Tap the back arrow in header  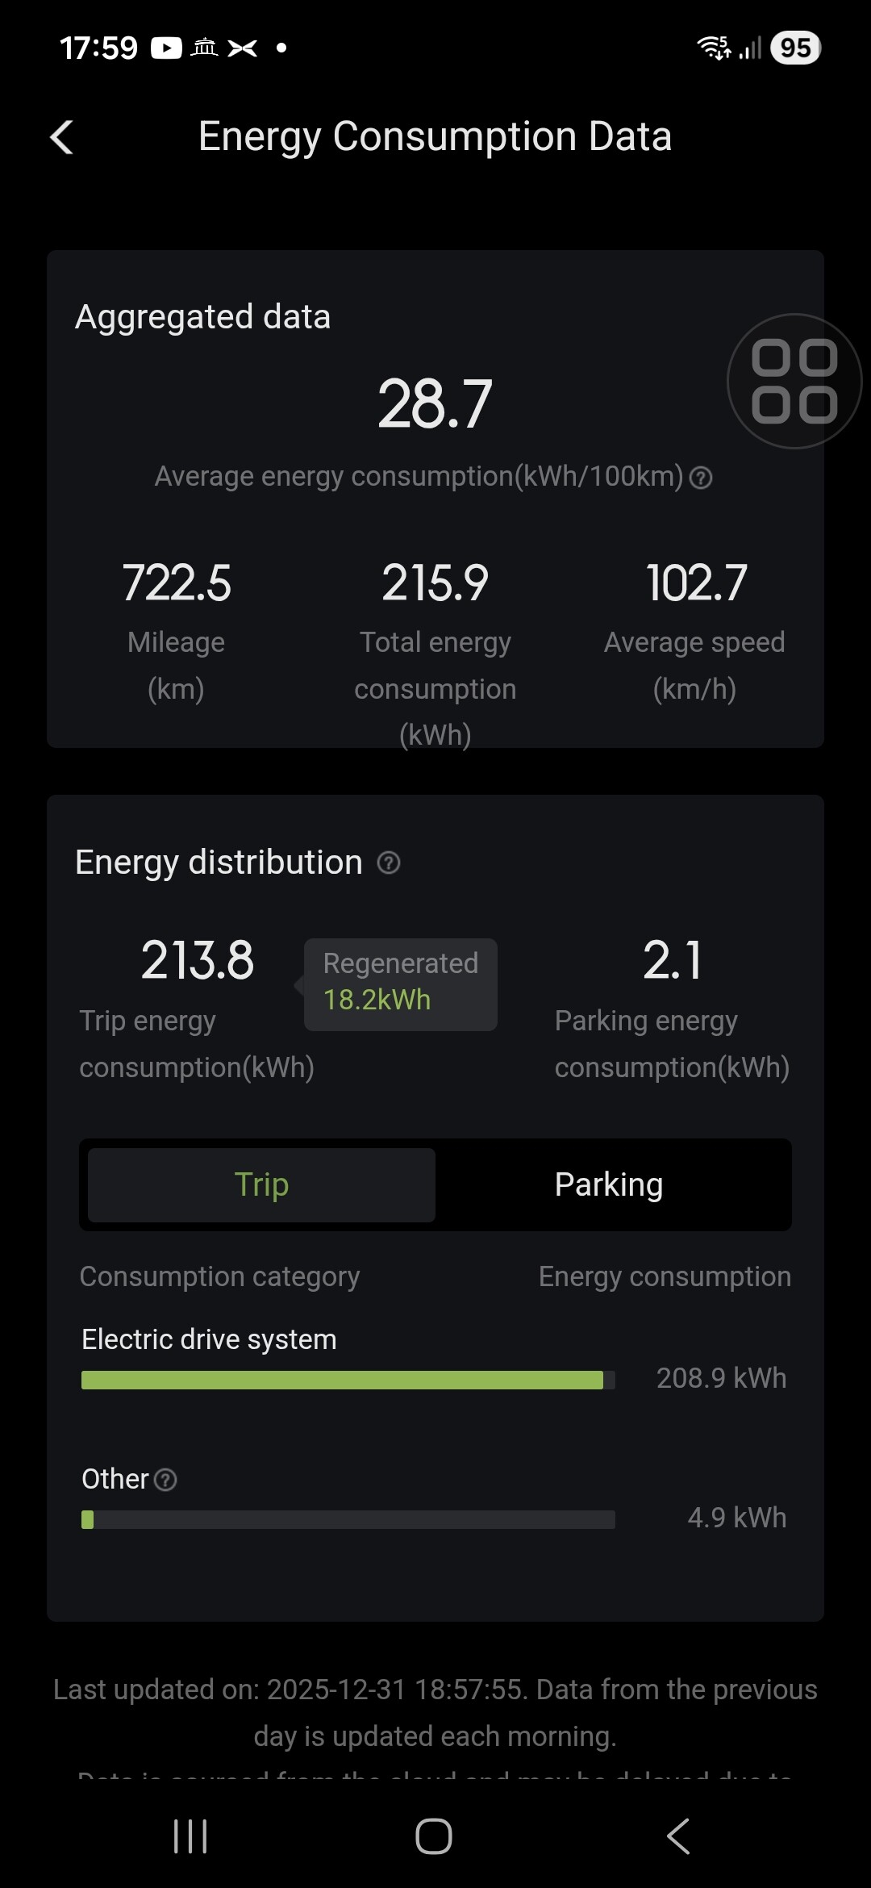point(62,137)
